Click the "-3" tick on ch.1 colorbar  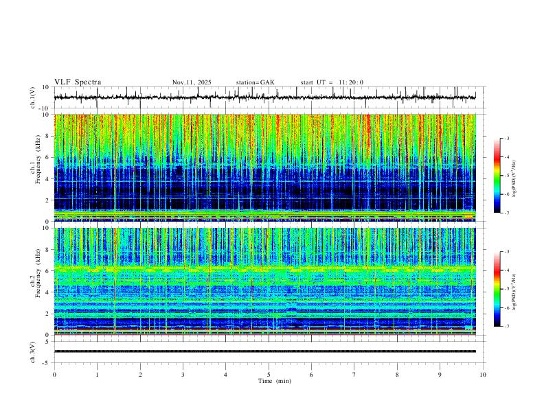pyautogui.click(x=507, y=138)
